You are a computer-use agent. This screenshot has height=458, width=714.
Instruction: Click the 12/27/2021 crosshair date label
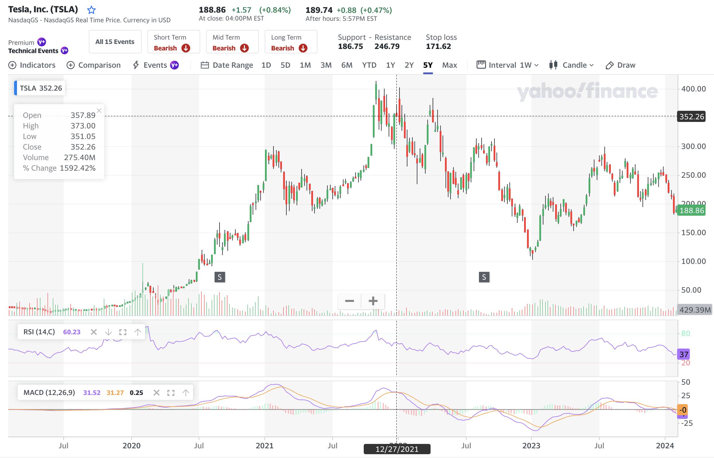[x=397, y=449]
